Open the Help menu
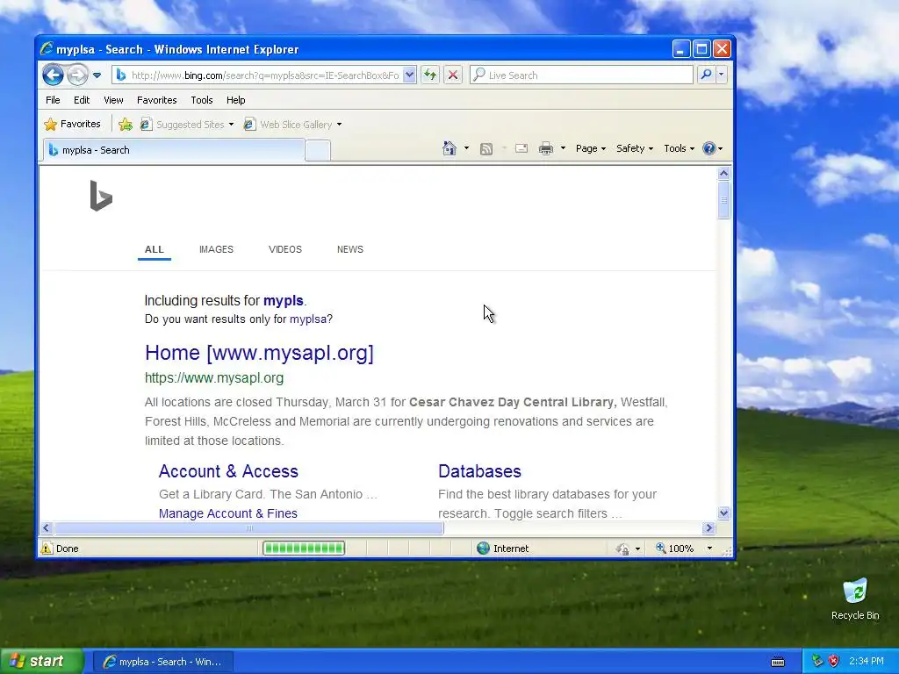Image resolution: width=899 pixels, height=674 pixels. [235, 100]
